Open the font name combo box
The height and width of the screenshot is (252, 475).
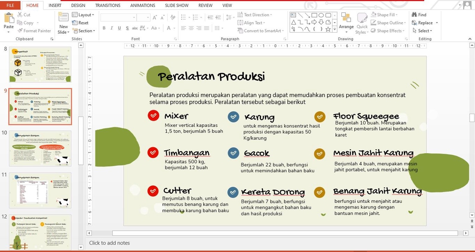tap(118, 18)
